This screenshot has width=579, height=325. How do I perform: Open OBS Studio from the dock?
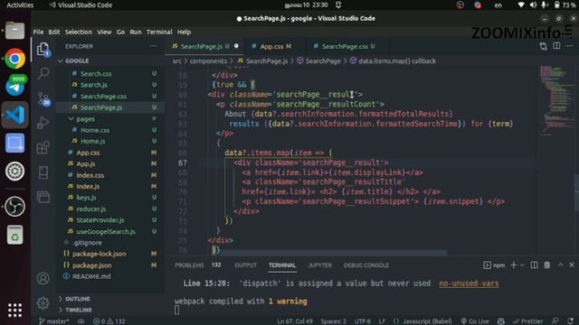point(14,206)
